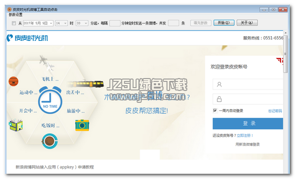This screenshot has width=295, height=179.
Task: Click the 旅游中 label
Action: [x=76, y=111]
